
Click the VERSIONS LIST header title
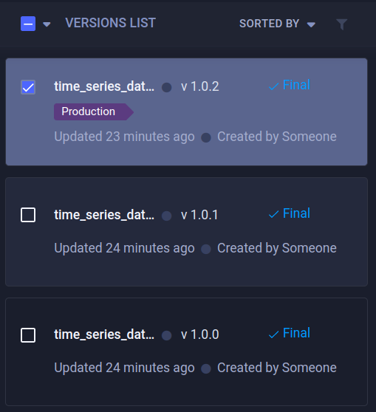pos(110,23)
